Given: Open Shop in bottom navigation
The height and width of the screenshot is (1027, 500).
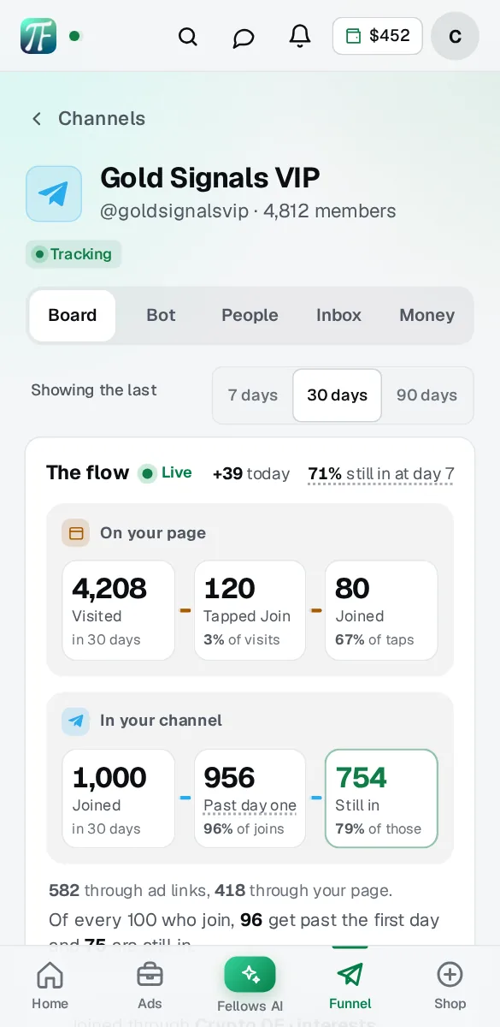Looking at the screenshot, I should point(450,985).
